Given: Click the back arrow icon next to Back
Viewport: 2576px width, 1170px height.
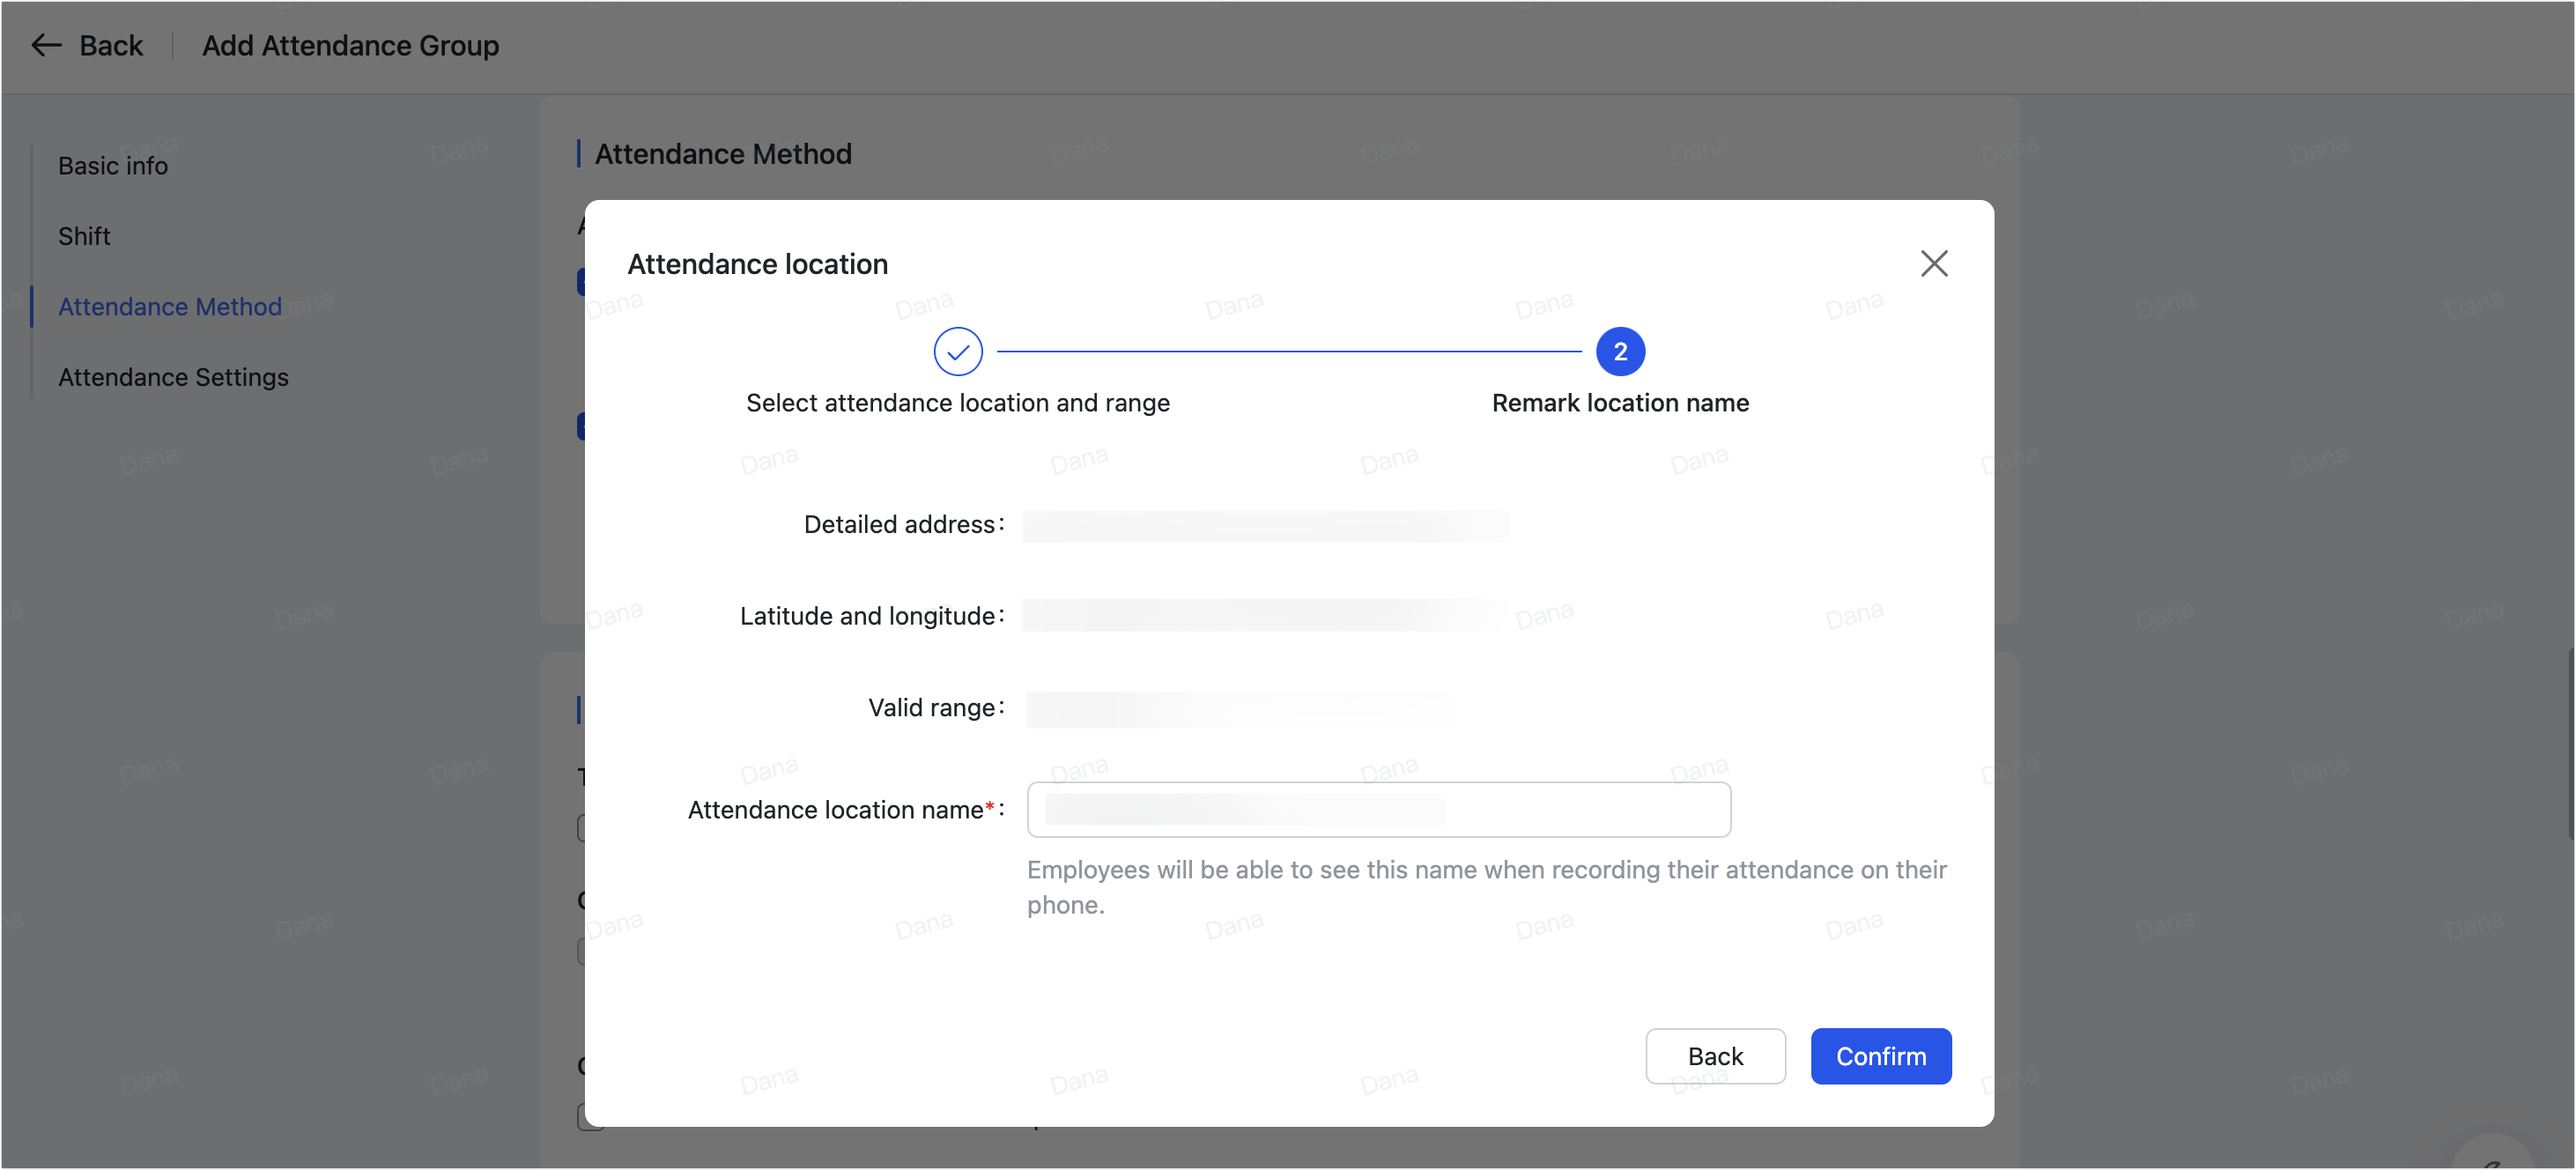Looking at the screenshot, I should tap(46, 45).
